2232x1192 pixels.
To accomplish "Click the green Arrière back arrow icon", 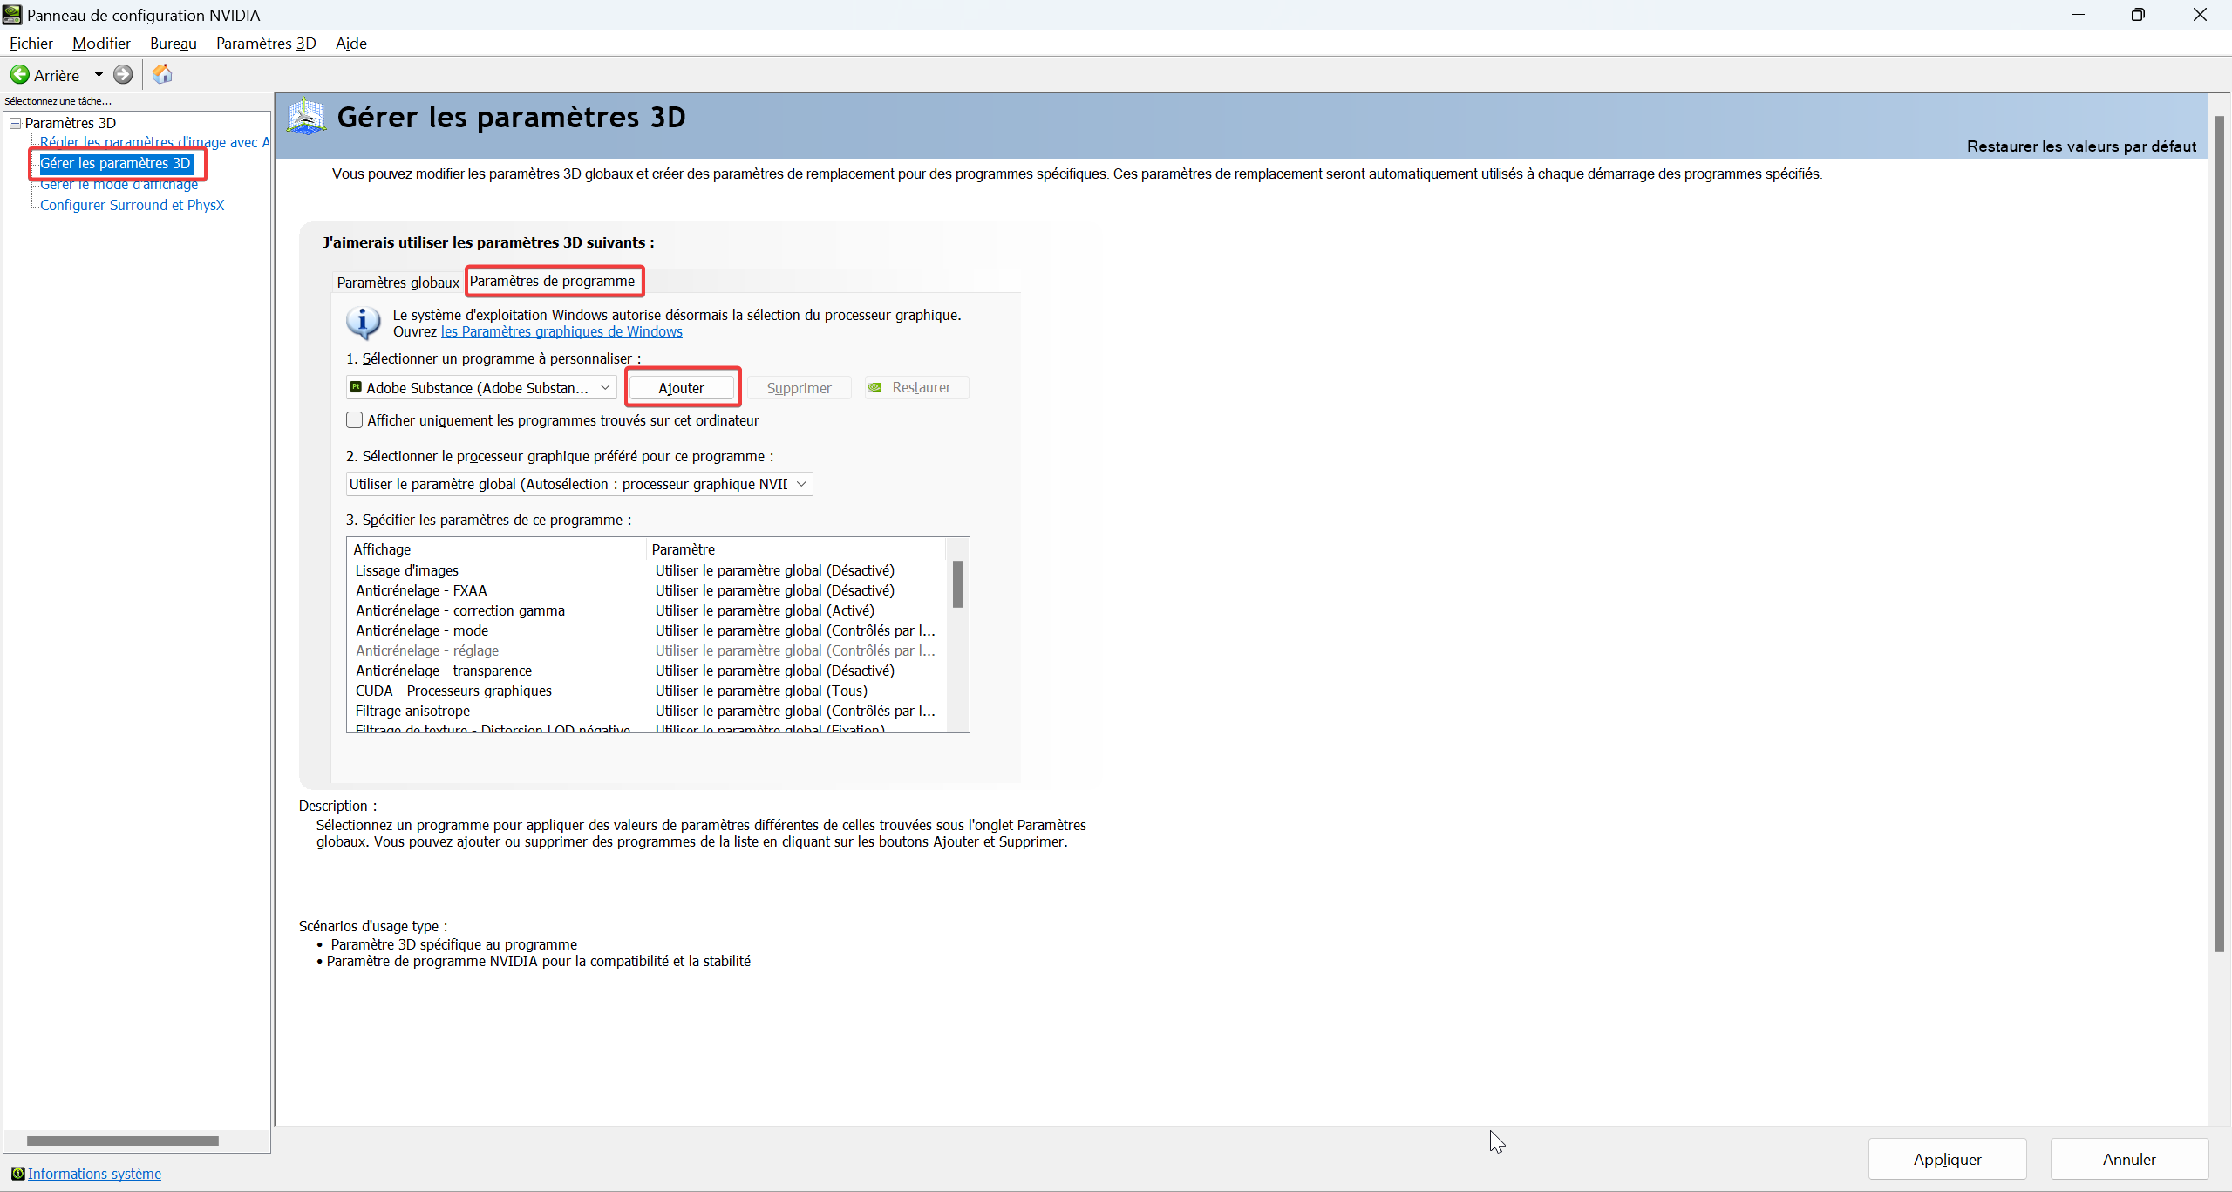I will (20, 75).
